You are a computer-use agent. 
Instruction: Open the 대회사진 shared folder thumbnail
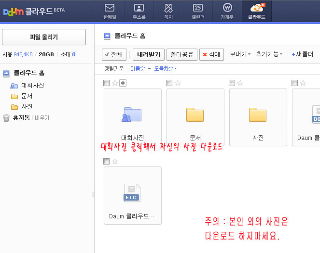coord(133,117)
